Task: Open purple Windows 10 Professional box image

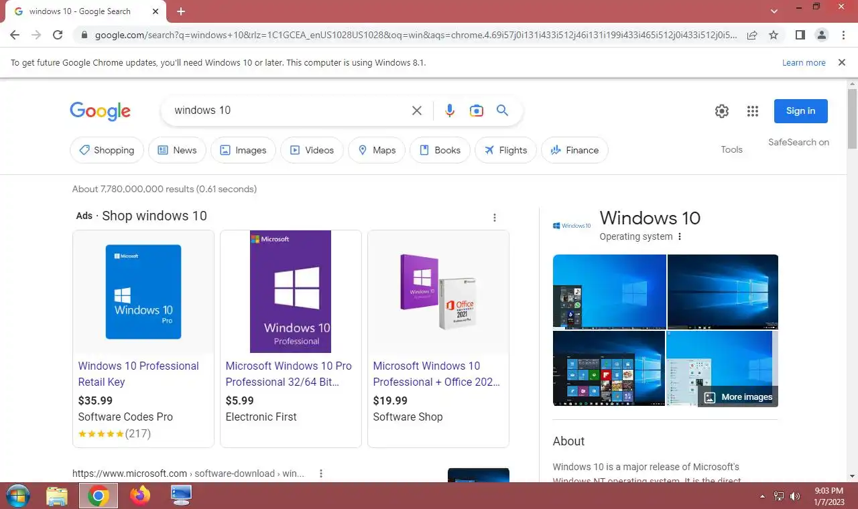Action: [x=290, y=292]
